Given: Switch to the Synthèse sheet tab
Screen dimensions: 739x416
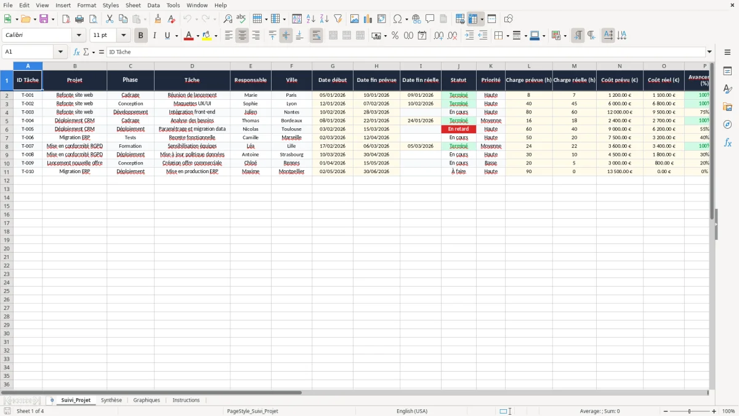Looking at the screenshot, I should [111, 400].
